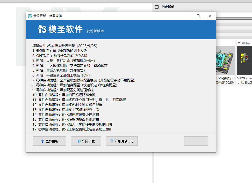
Task: Select line 12 多面刻字独立颜色配置 entry
Action: (67, 105)
